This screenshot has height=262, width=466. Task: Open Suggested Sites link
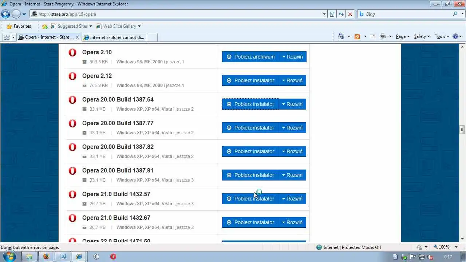click(71, 26)
